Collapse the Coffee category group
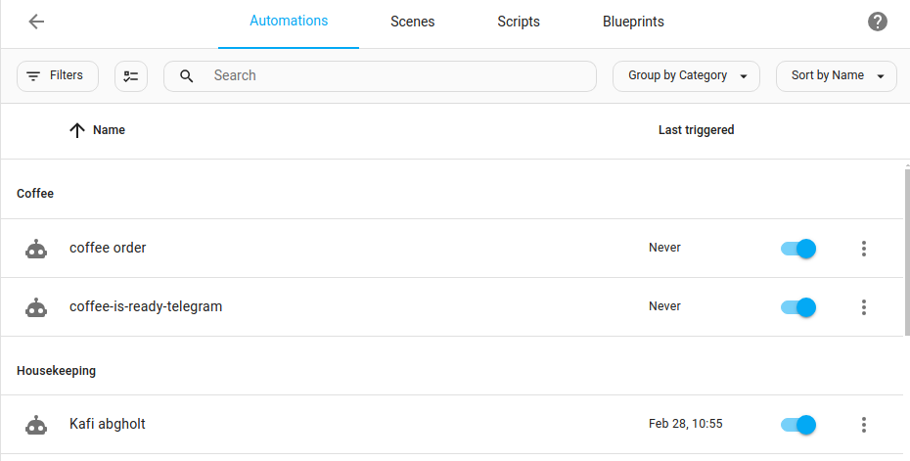 pos(35,194)
